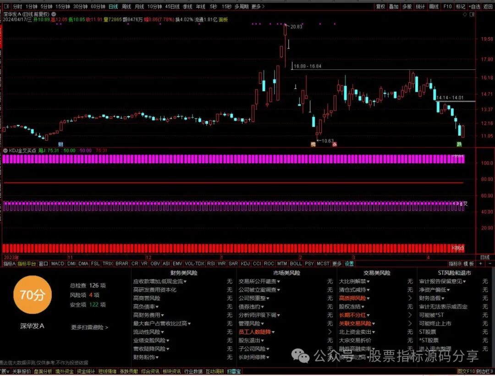Viewport: 495px width, 376px height.
Task: Click the 16.88 - 16.84 gap level label
Action: [x=307, y=66]
